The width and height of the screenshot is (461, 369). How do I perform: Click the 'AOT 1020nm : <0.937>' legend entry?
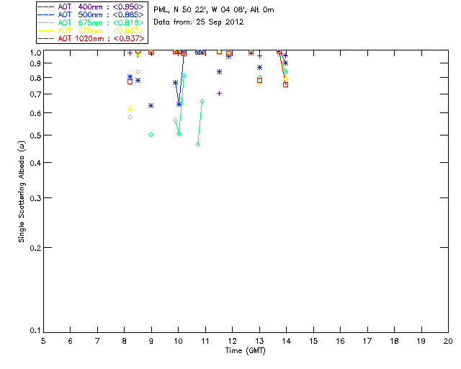pyautogui.click(x=91, y=38)
